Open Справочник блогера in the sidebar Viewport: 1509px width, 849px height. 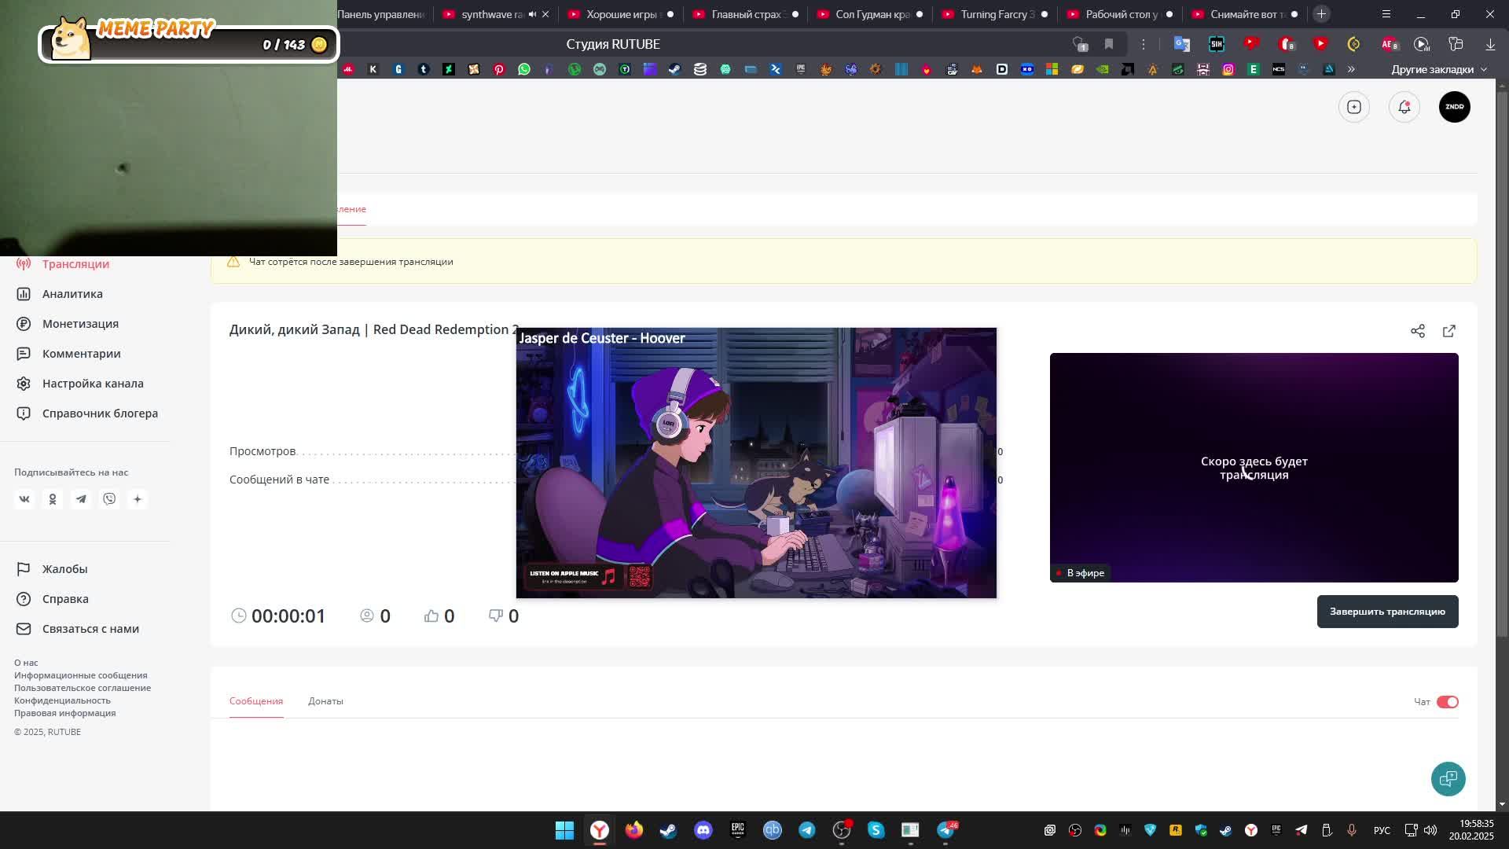point(100,413)
